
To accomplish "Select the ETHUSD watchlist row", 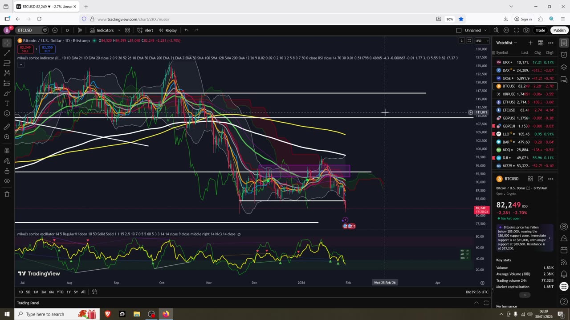I will (x=525, y=102).
